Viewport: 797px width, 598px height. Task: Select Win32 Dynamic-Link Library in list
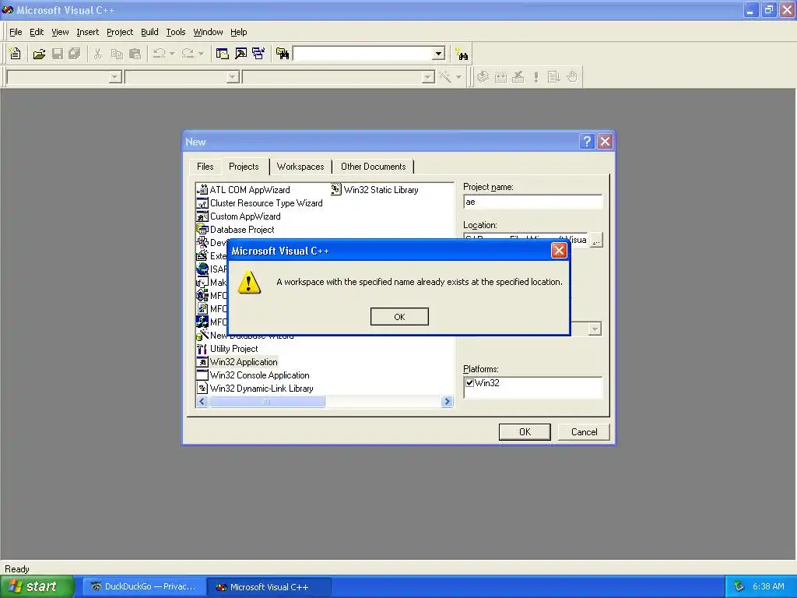[x=255, y=389]
